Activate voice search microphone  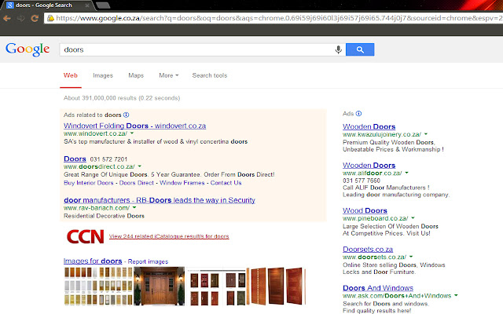(338, 49)
